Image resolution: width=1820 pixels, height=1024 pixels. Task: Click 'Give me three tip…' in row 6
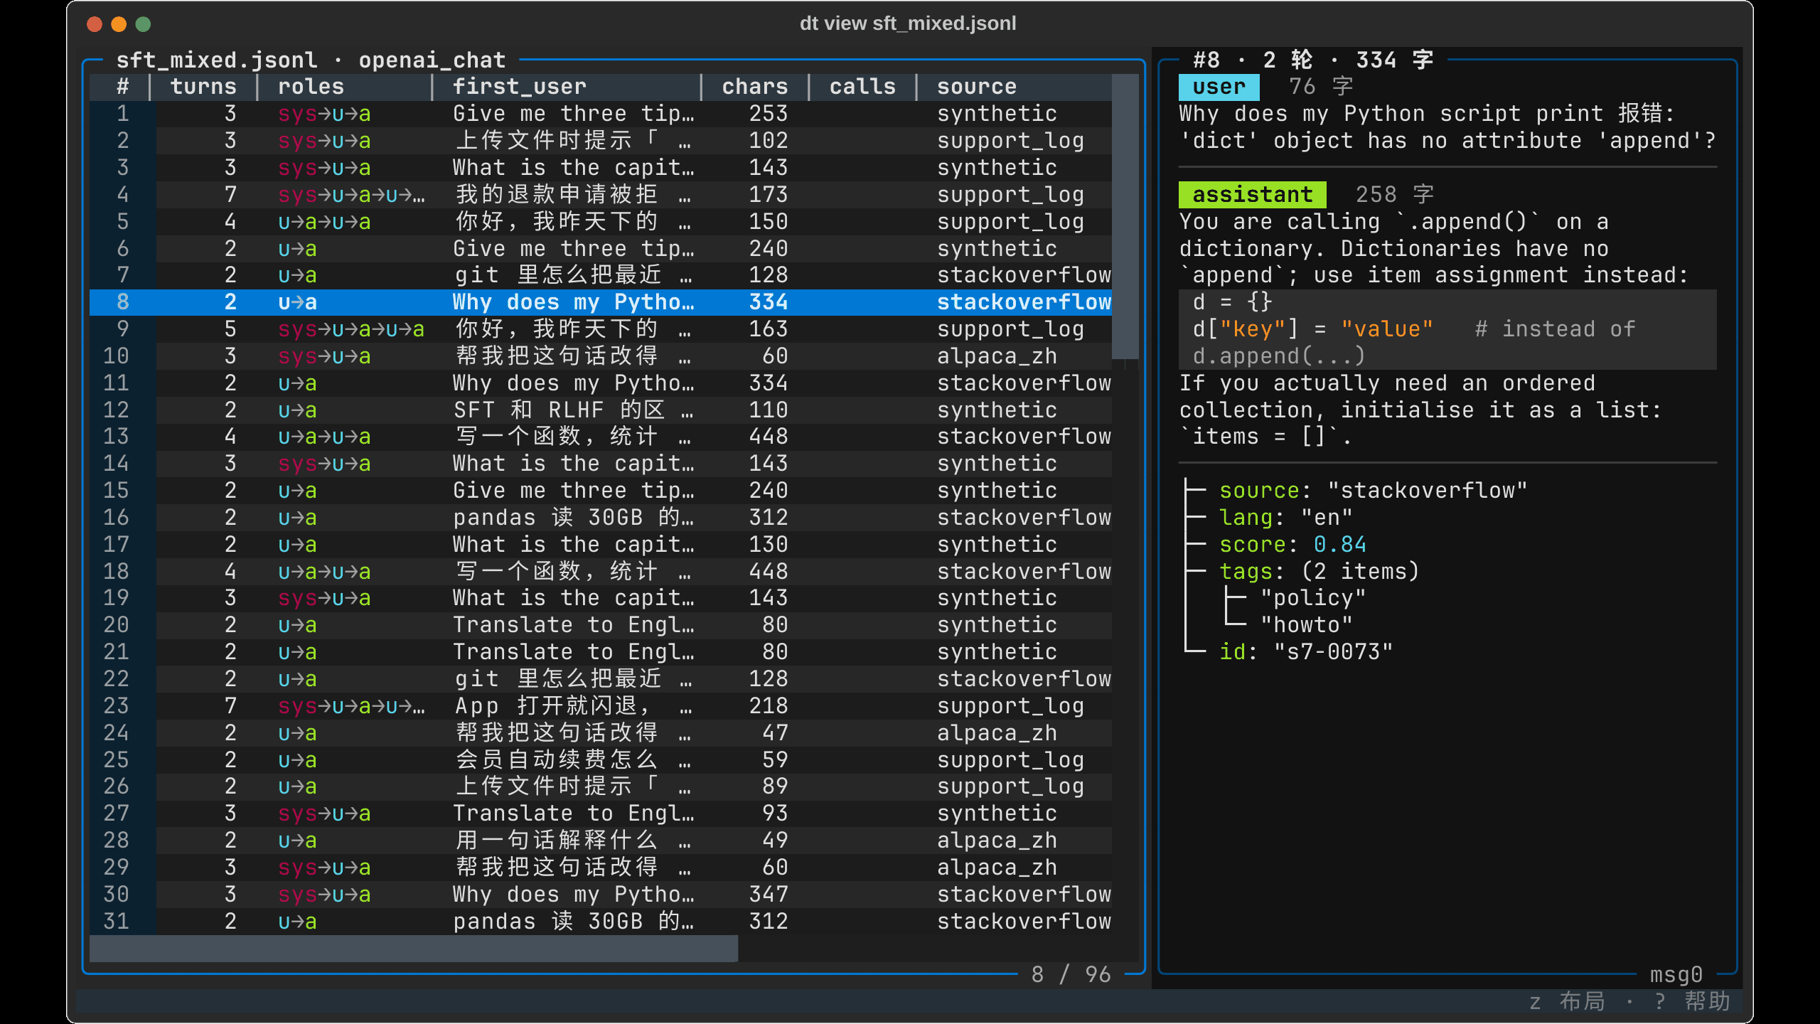click(574, 249)
